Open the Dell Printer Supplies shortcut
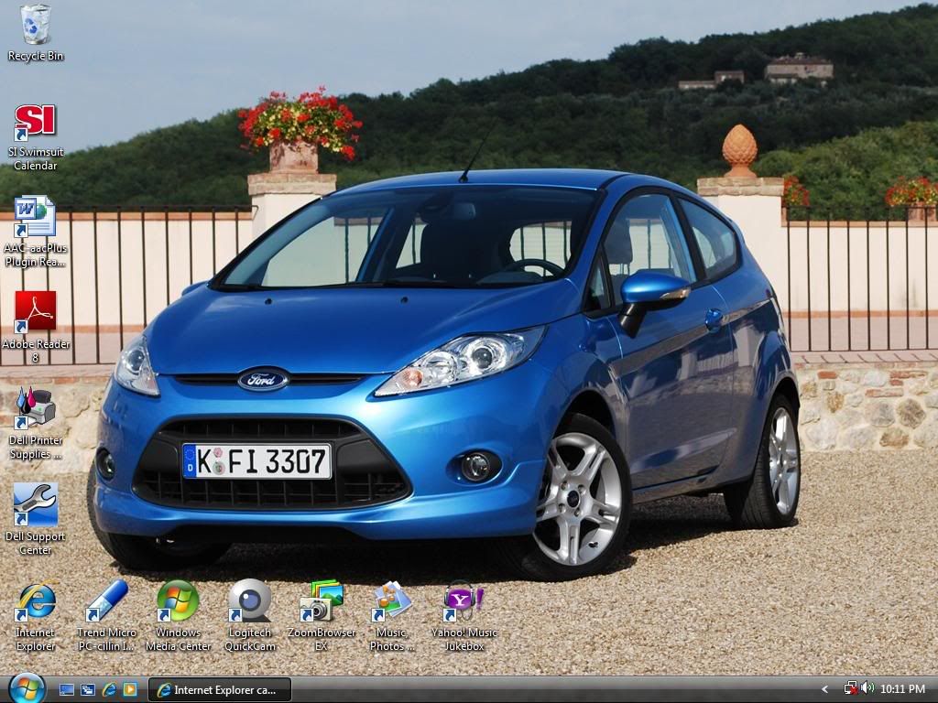This screenshot has width=938, height=703. (x=35, y=409)
